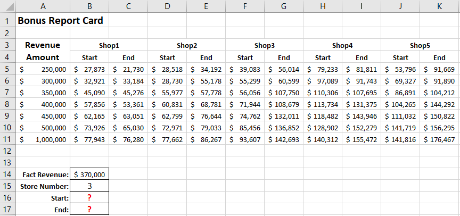This screenshot has width=460, height=216.
Task: Click the Fact Revenue label cell
Action: coord(43,175)
